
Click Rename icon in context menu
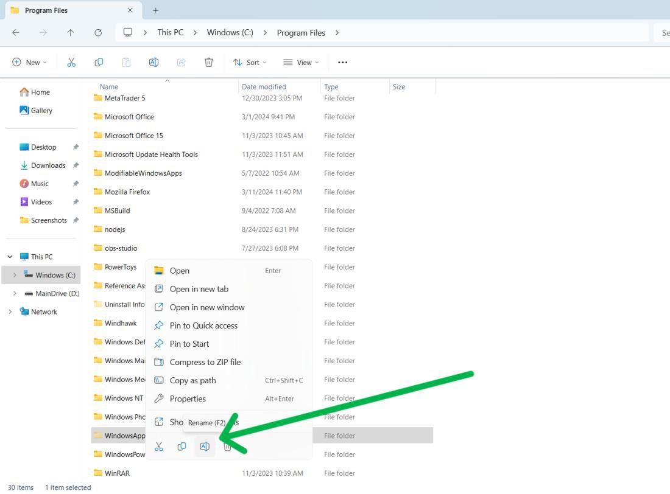click(x=205, y=447)
